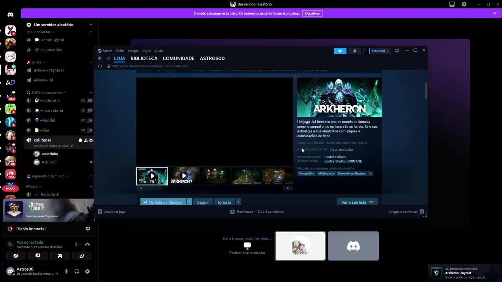Play What is Arkheron video thumbnail
Screen dimensions: 502x282
(184, 176)
